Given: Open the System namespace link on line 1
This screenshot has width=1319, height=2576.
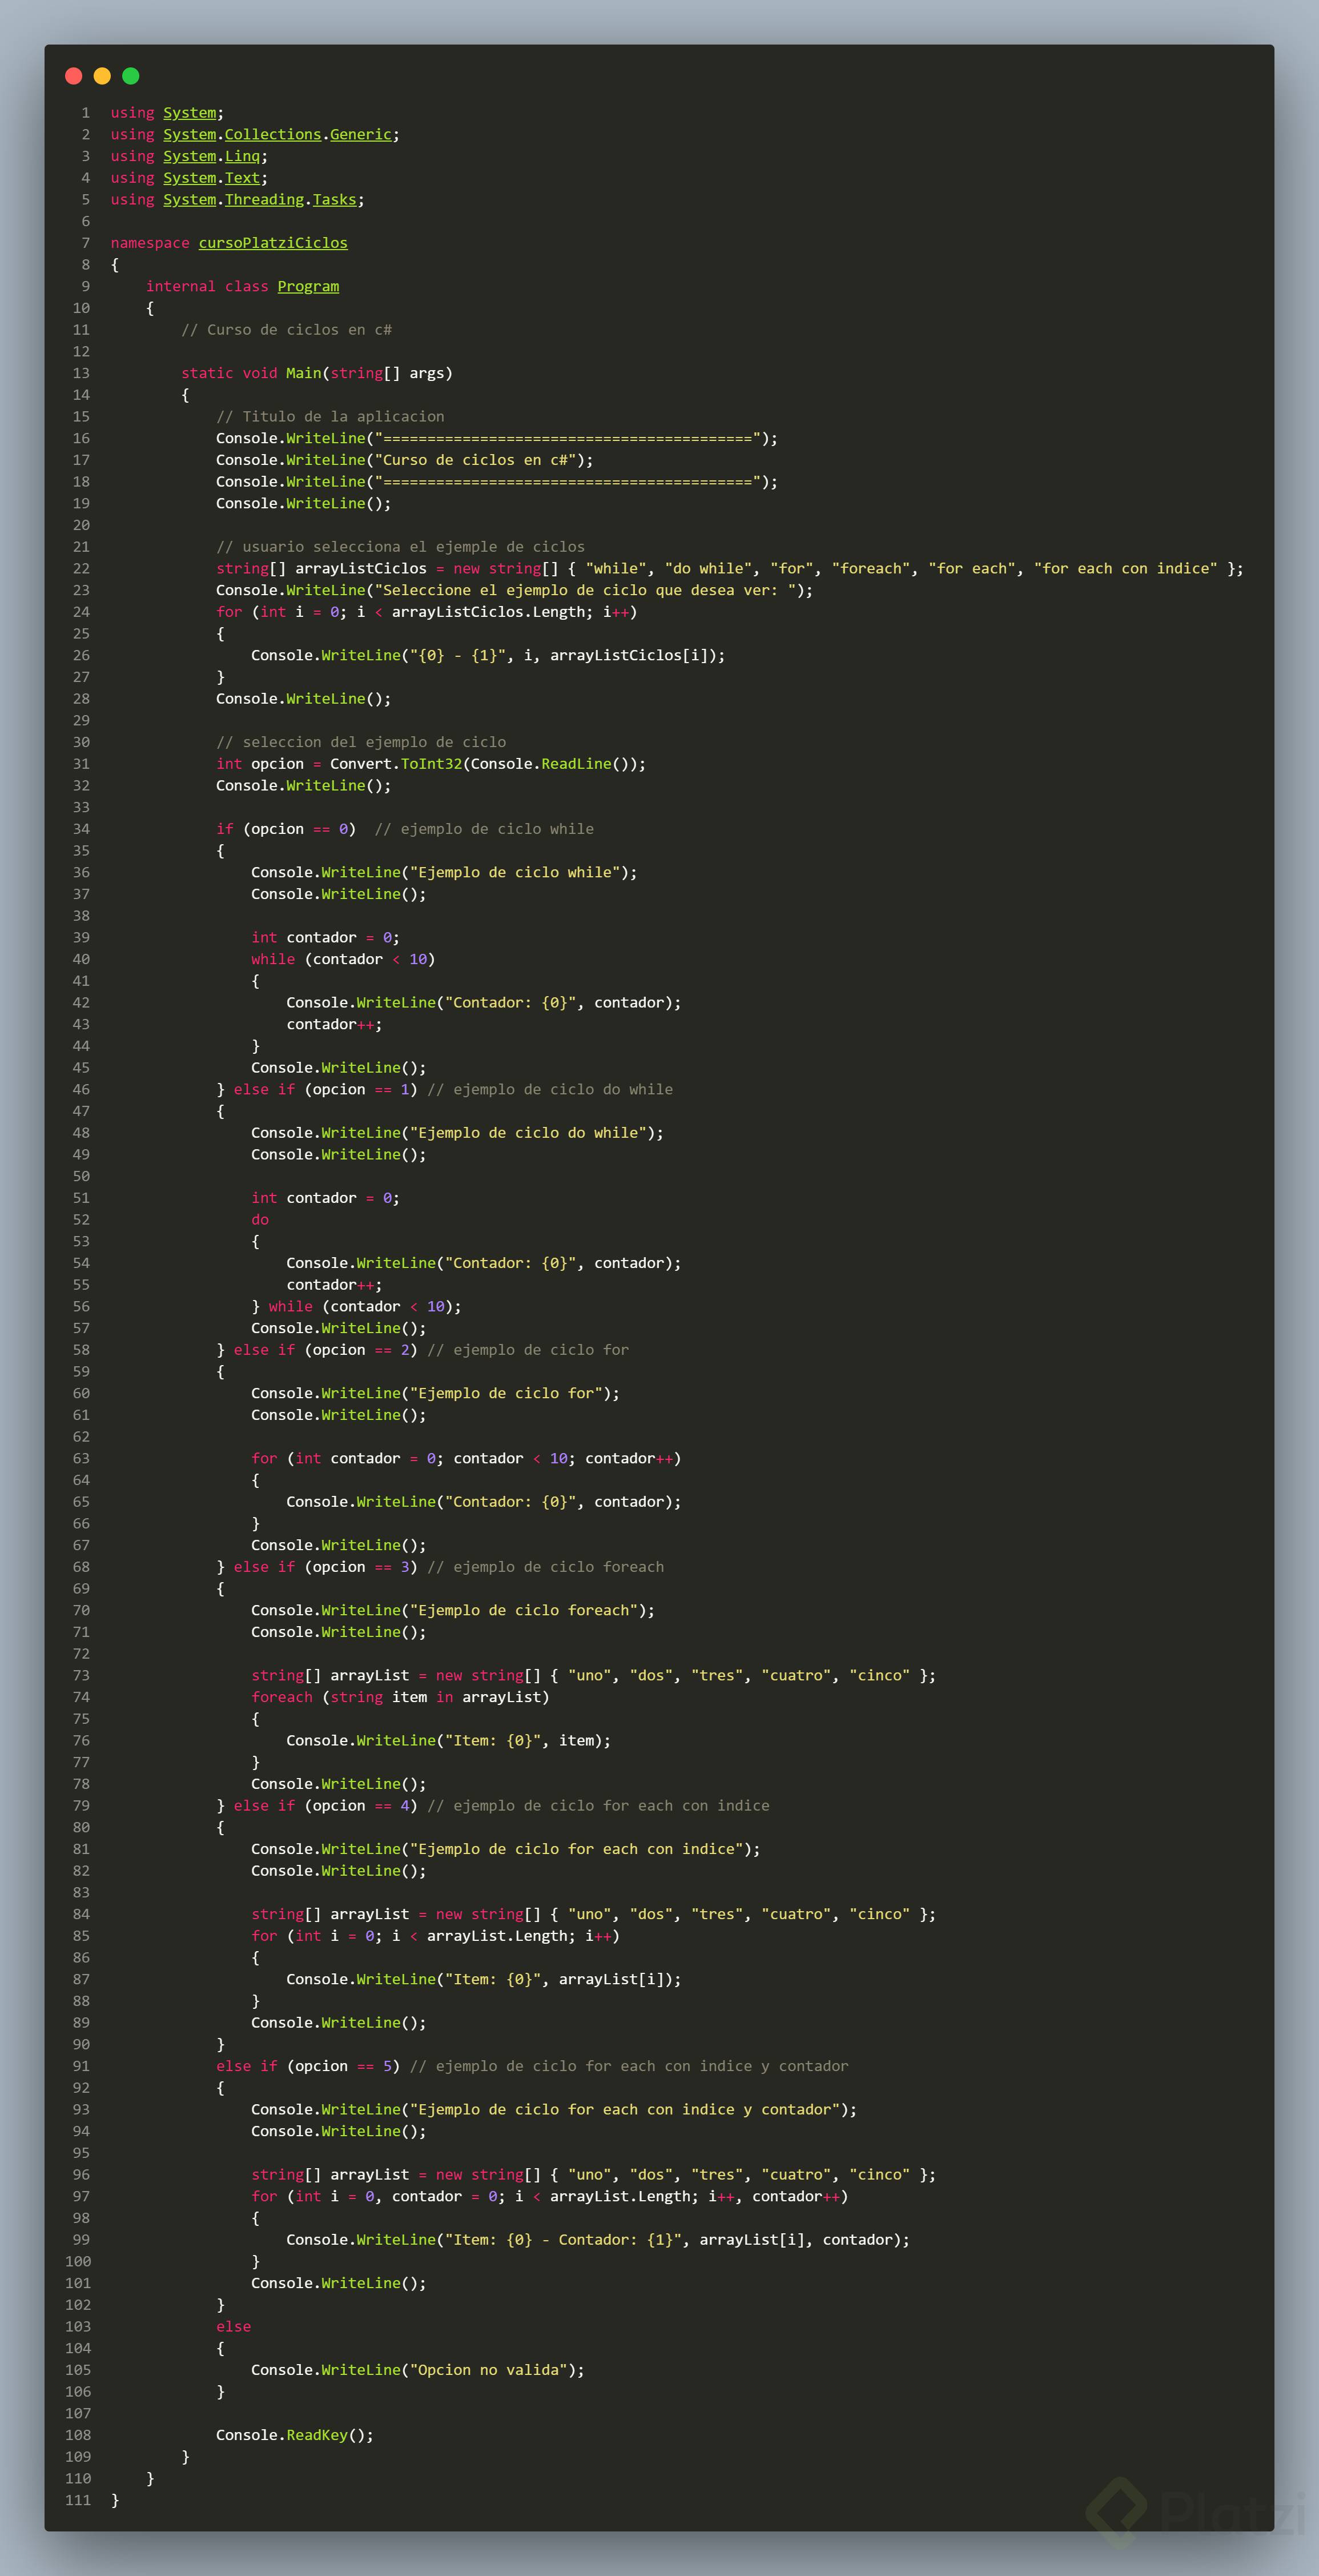Looking at the screenshot, I should pyautogui.click(x=189, y=112).
